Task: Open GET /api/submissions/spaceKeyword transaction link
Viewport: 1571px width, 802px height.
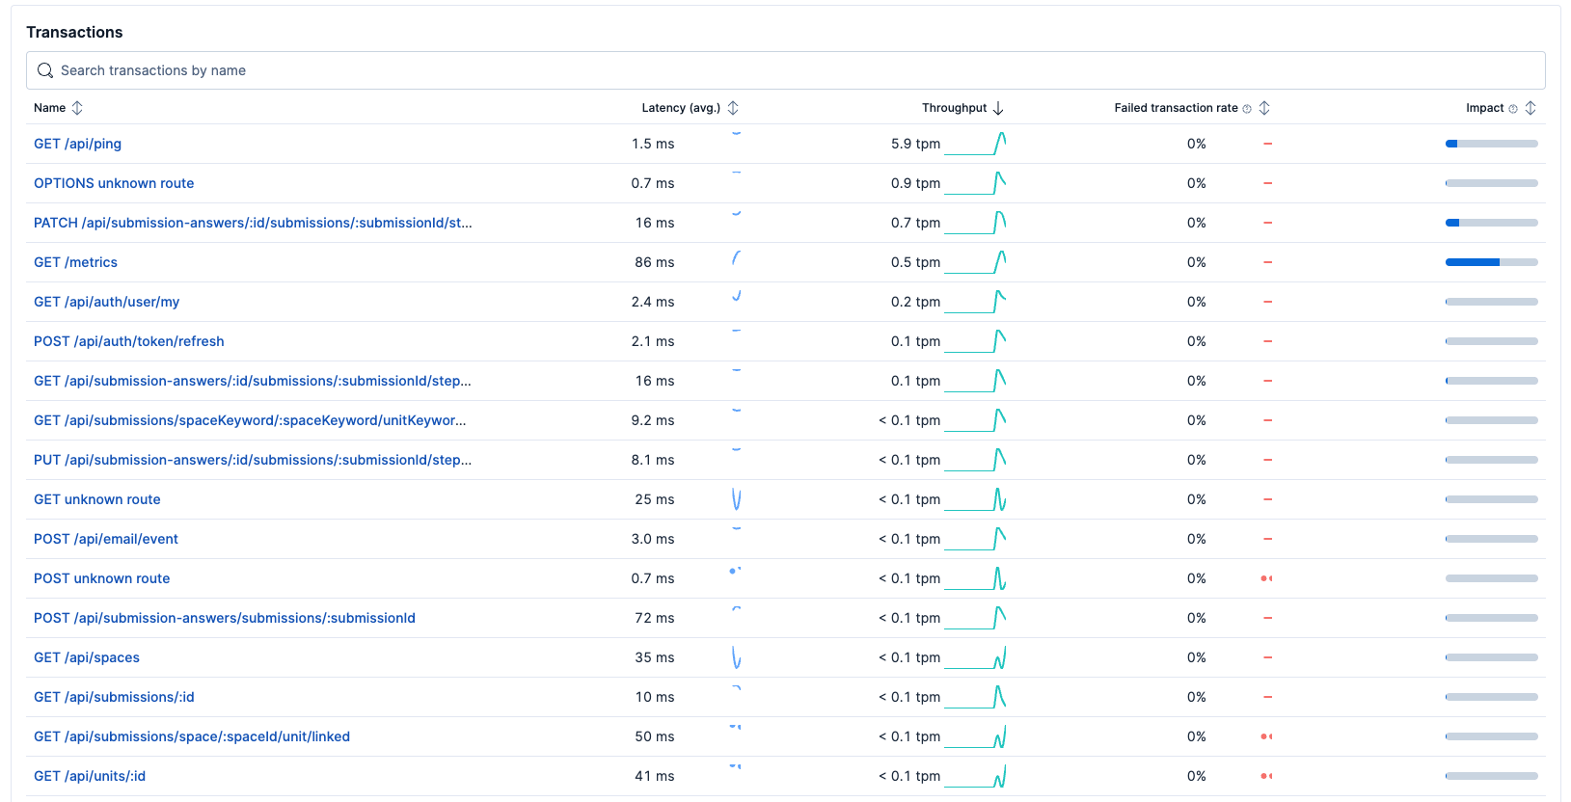Action: point(250,420)
